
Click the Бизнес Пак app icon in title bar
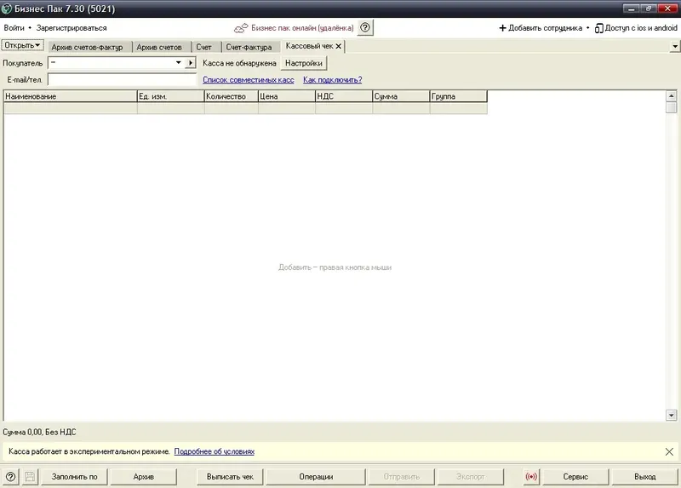point(7,9)
